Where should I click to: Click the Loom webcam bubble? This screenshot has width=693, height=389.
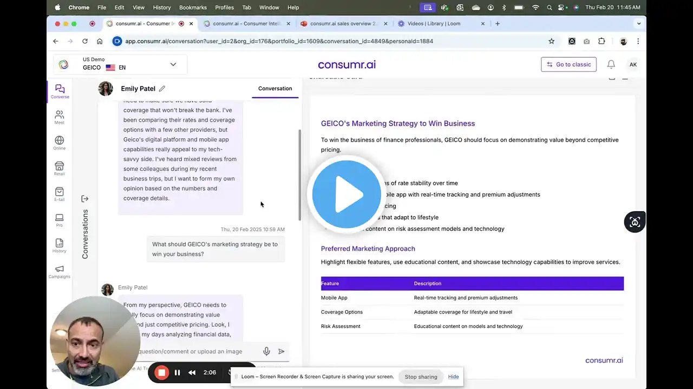(x=95, y=340)
